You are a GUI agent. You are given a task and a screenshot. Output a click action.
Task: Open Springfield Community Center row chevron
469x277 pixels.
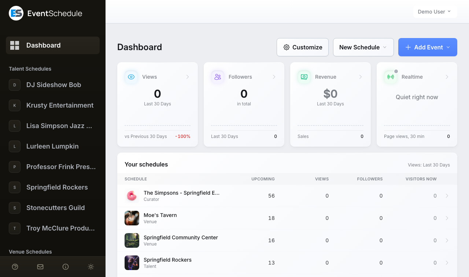point(447,240)
